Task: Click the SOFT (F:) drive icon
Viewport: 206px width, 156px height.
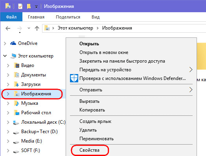Action: coord(16,151)
